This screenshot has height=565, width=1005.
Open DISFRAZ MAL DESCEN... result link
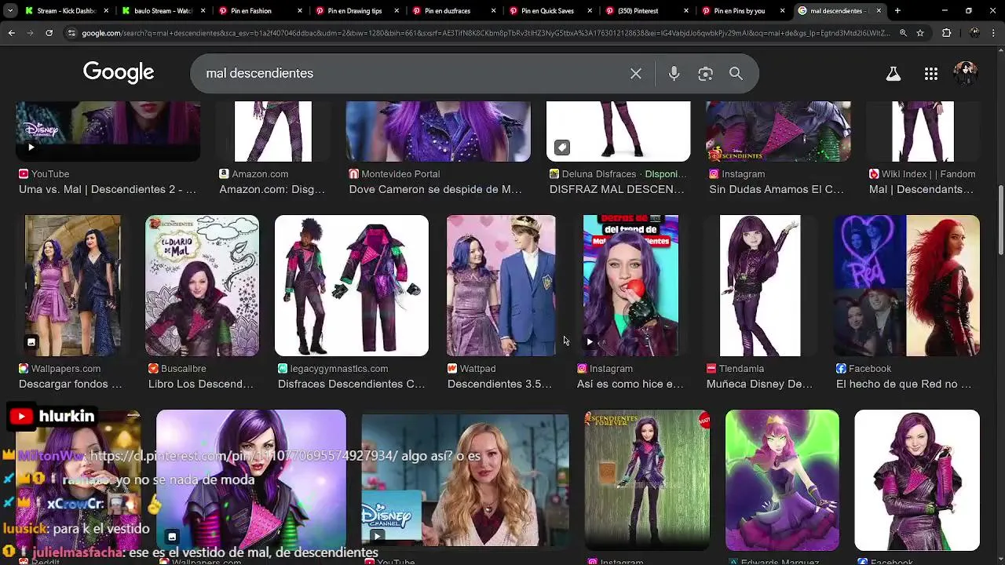point(617,189)
